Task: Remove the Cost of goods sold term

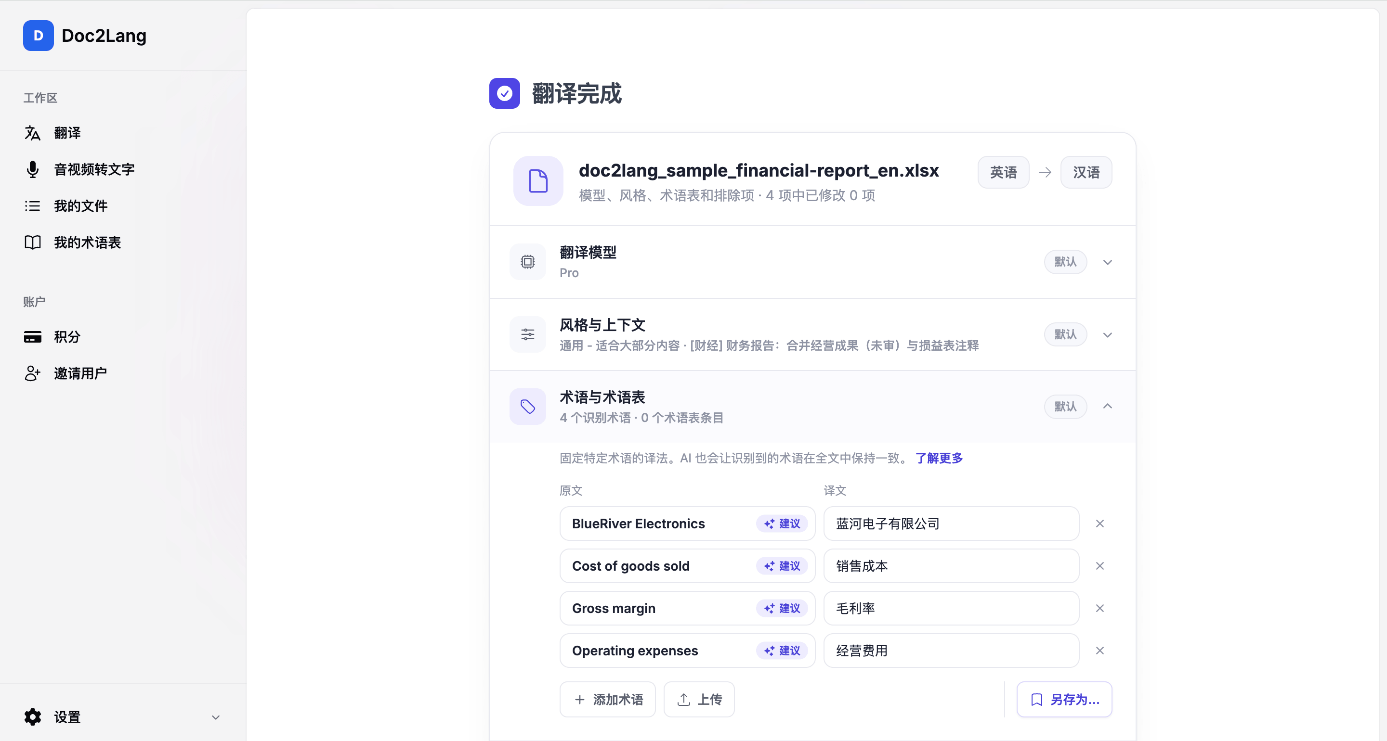Action: 1100,566
